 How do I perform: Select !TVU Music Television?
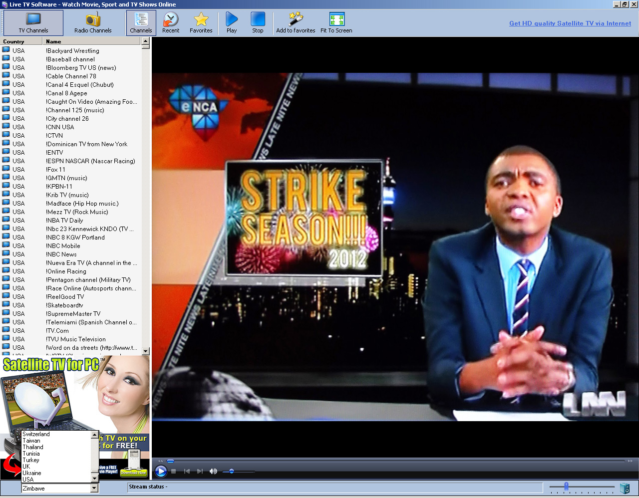tap(71, 339)
